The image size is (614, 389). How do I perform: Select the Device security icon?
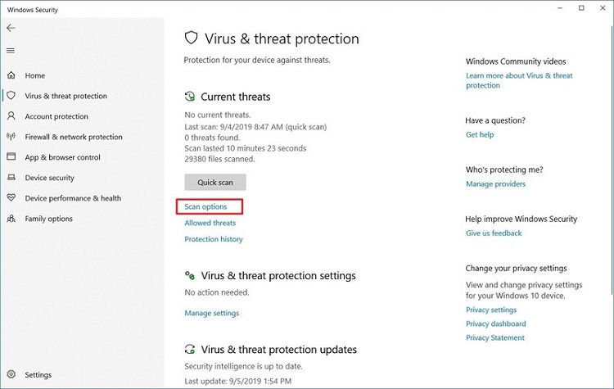11,178
